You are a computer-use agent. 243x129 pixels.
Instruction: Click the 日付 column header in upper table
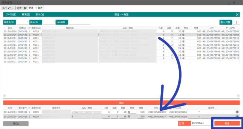tap(10, 28)
